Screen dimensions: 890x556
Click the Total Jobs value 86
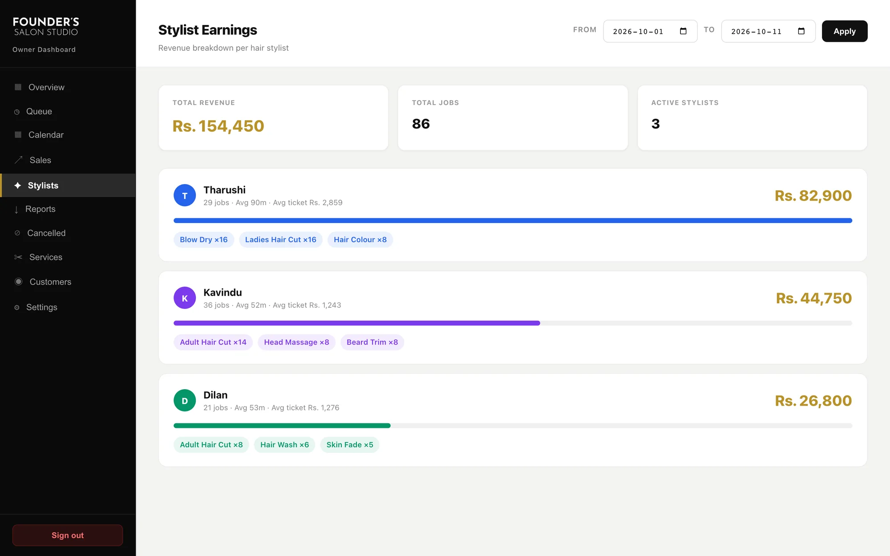(421, 124)
